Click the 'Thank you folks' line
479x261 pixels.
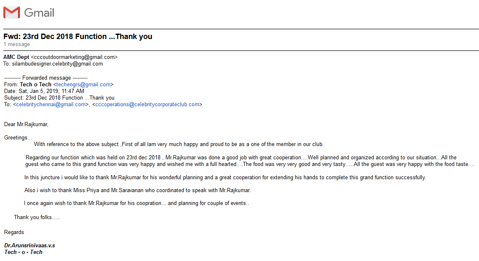click(x=37, y=217)
